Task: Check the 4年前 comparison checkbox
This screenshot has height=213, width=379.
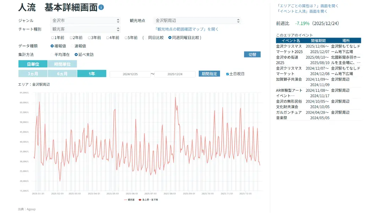Action: (x=108, y=38)
